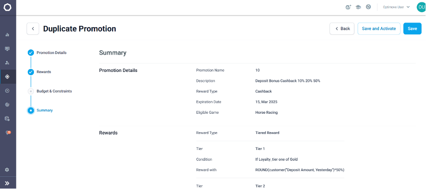This screenshot has height=189, width=426.
Task: Click the Summary step active circle
Action: tap(31, 110)
